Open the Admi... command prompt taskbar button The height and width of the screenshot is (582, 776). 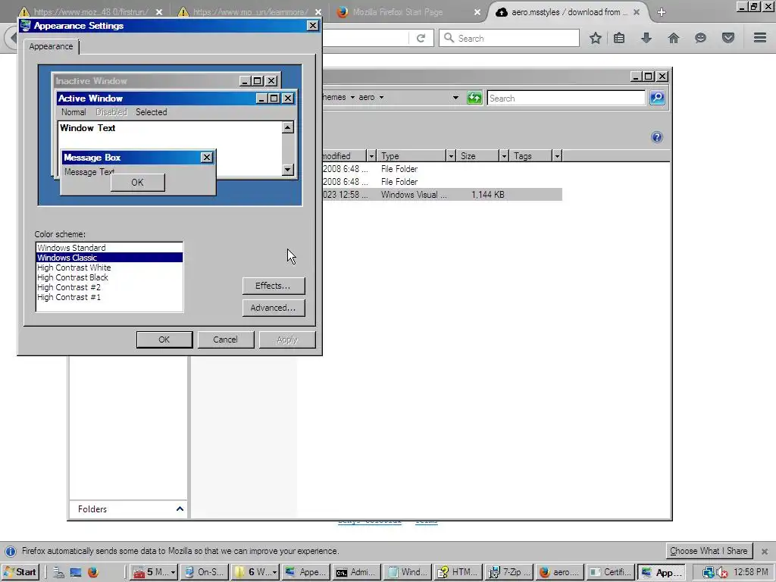tap(356, 573)
